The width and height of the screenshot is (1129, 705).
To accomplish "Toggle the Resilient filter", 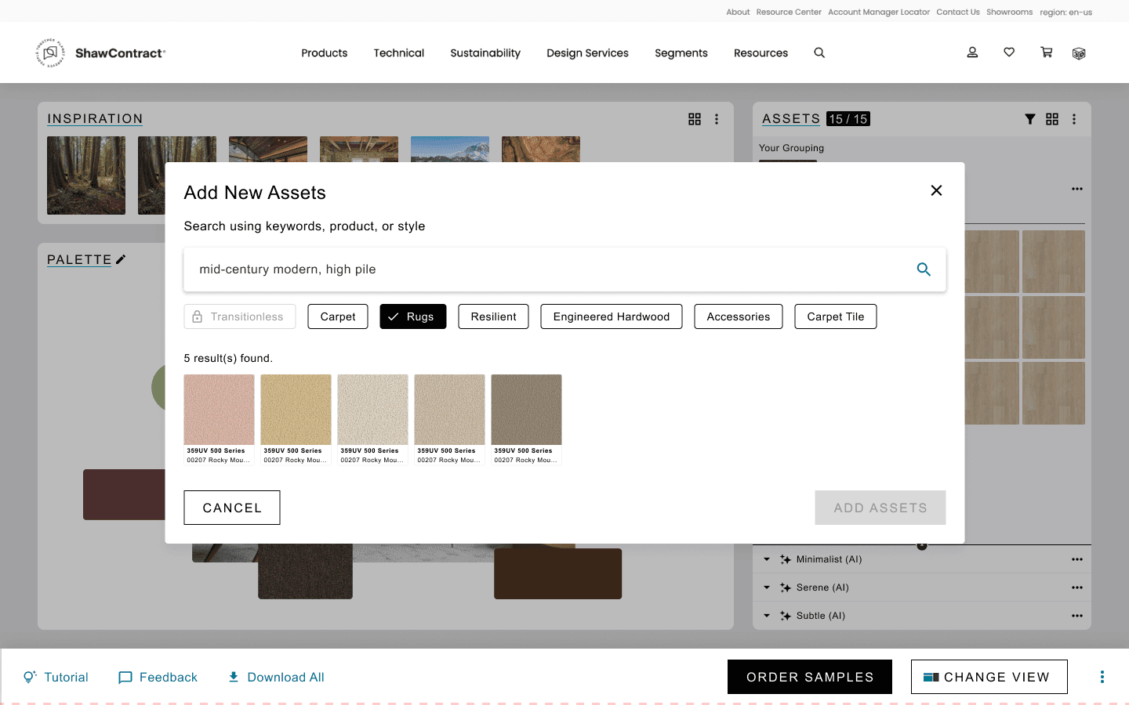I will click(494, 316).
